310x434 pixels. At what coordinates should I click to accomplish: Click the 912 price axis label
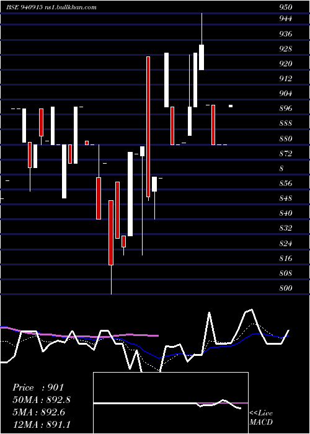(x=286, y=79)
